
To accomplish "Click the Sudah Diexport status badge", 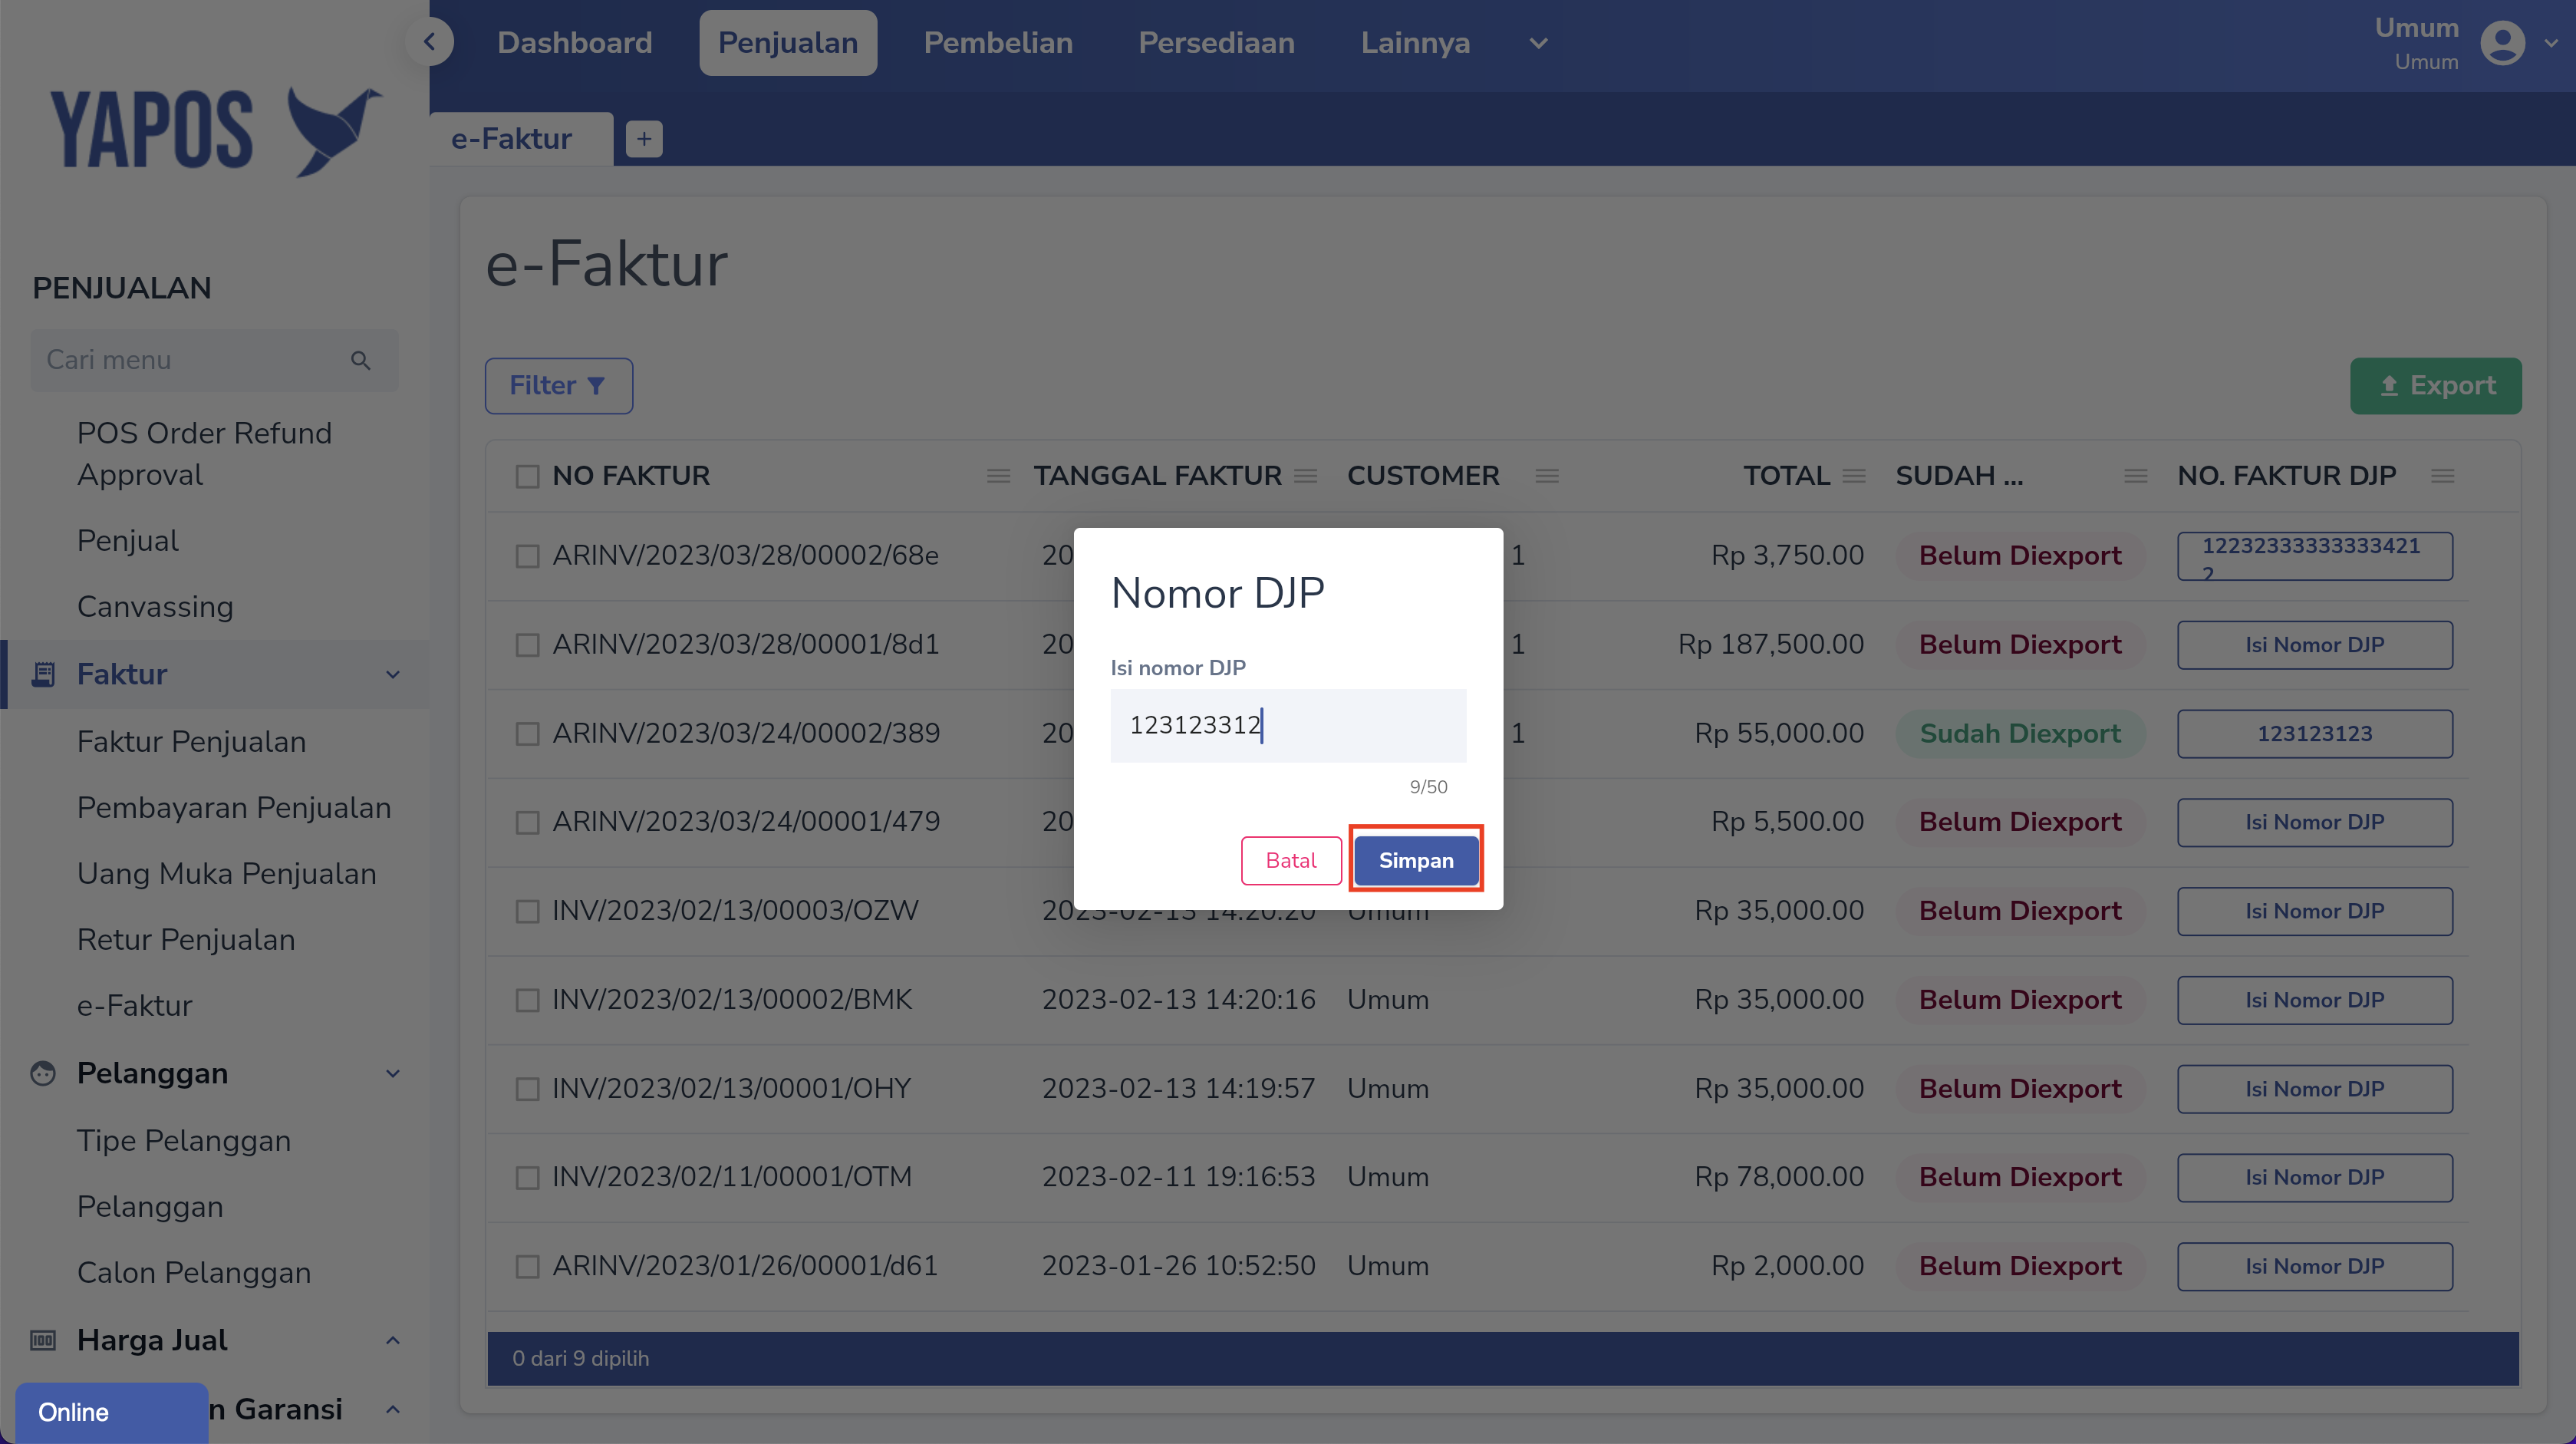I will (2020, 734).
